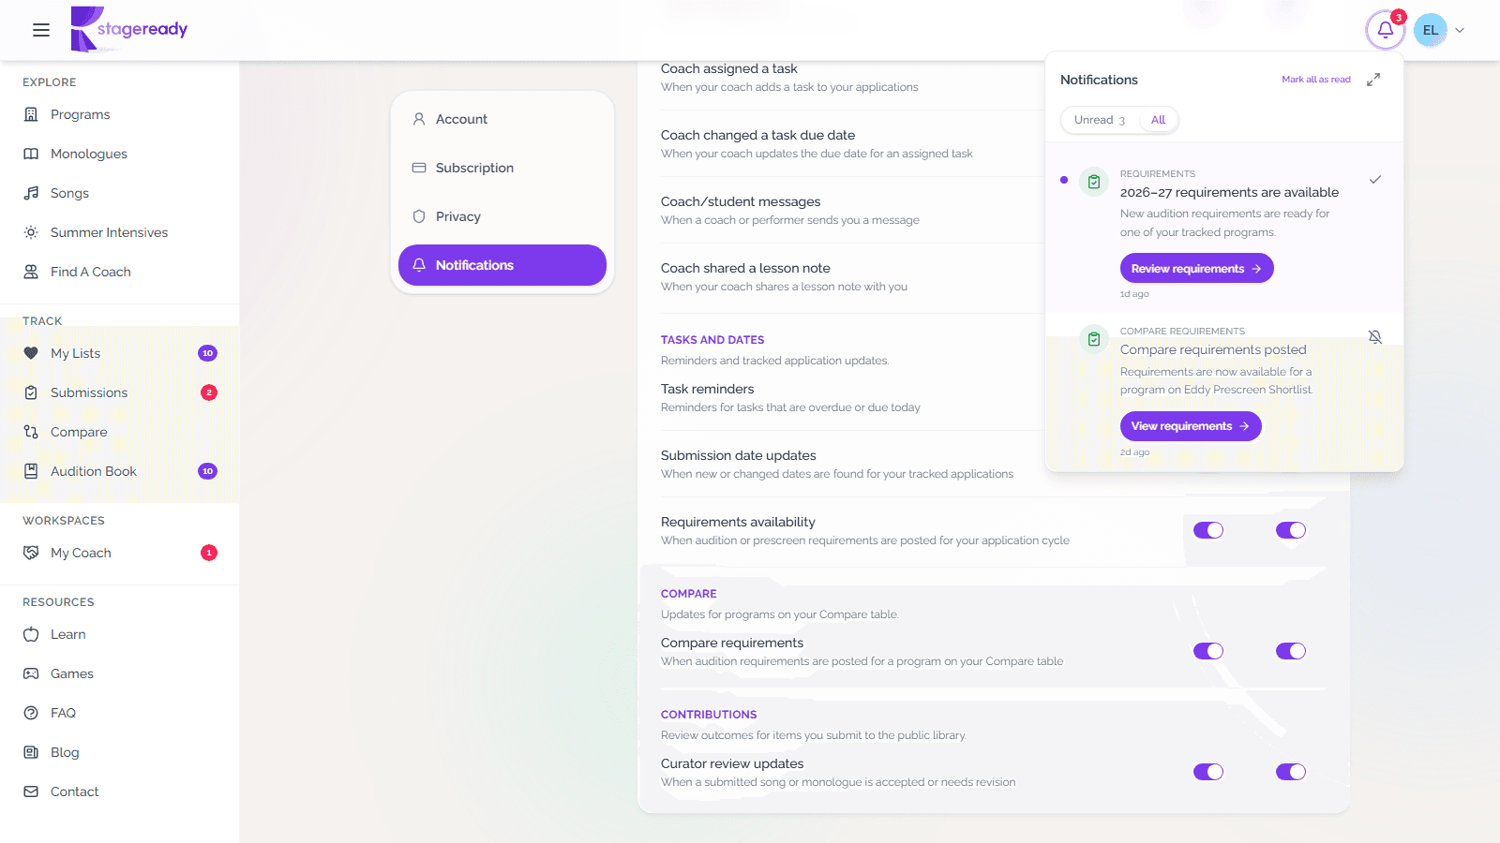Click the View requirements button
This screenshot has width=1500, height=843.
[x=1191, y=426]
